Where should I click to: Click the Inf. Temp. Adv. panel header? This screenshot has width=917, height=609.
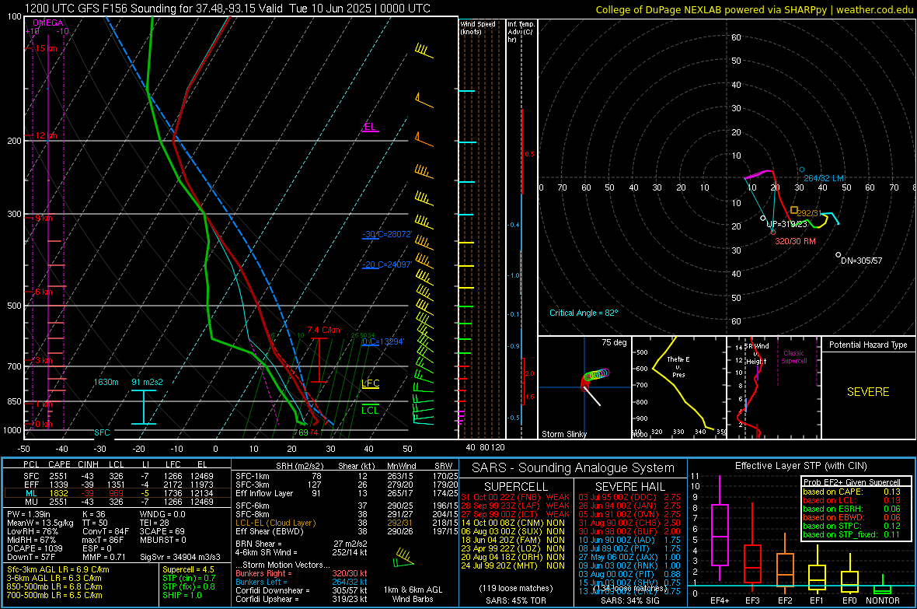tap(520, 32)
